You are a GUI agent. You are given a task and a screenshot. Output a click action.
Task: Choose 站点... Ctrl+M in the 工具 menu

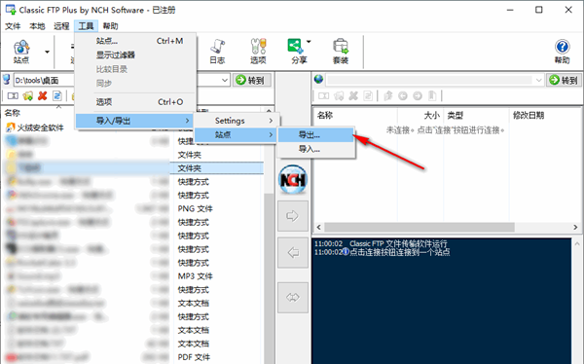(x=135, y=41)
